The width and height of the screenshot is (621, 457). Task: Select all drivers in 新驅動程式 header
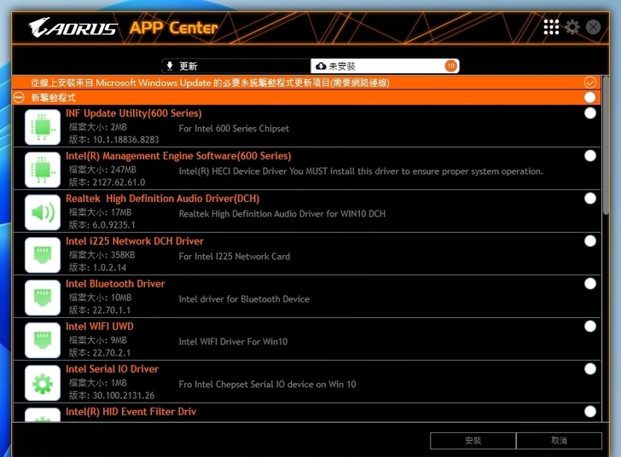click(x=590, y=98)
